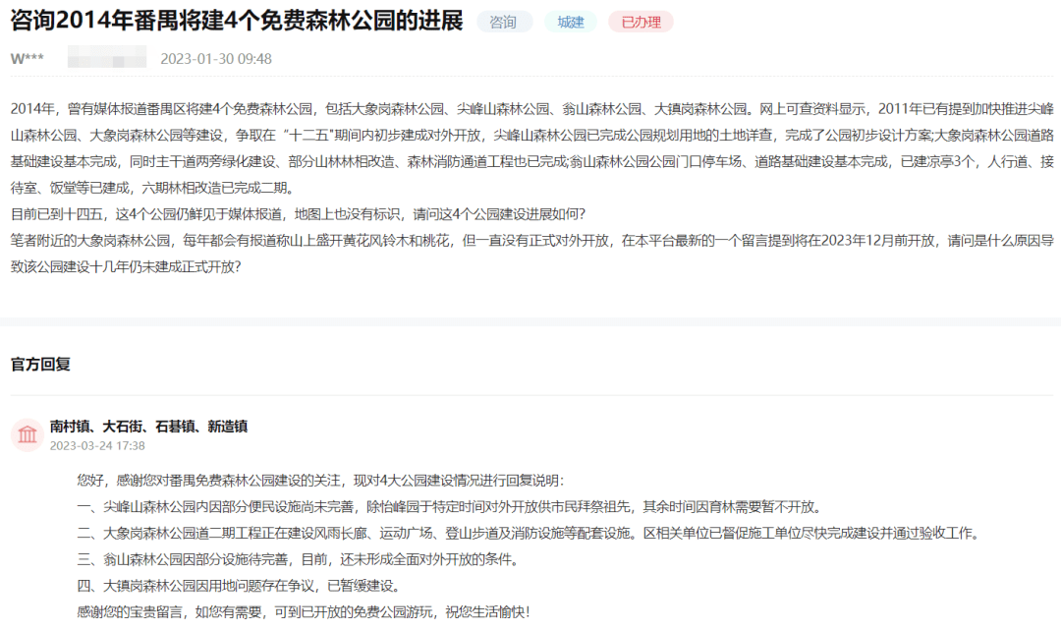This screenshot has width=1061, height=631.
Task: Open the replying department 南村镇、大石街、石碁镇、新造镇
Action: tap(148, 427)
